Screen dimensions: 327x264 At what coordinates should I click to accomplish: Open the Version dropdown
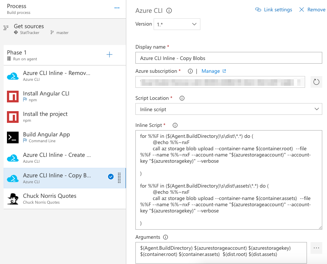[177, 24]
